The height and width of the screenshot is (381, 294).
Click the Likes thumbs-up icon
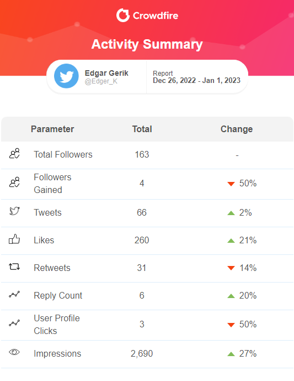(14, 239)
